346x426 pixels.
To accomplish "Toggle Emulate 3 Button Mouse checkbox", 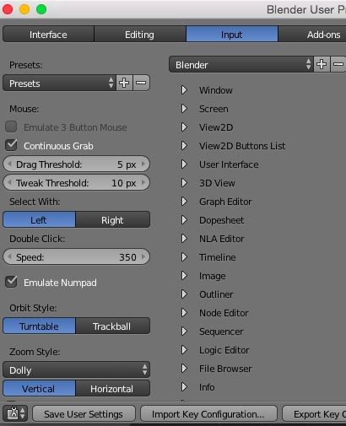I will (11, 127).
